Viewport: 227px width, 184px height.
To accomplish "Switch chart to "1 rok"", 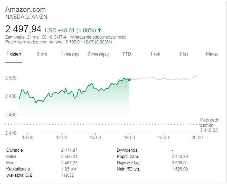I will [x=155, y=54].
